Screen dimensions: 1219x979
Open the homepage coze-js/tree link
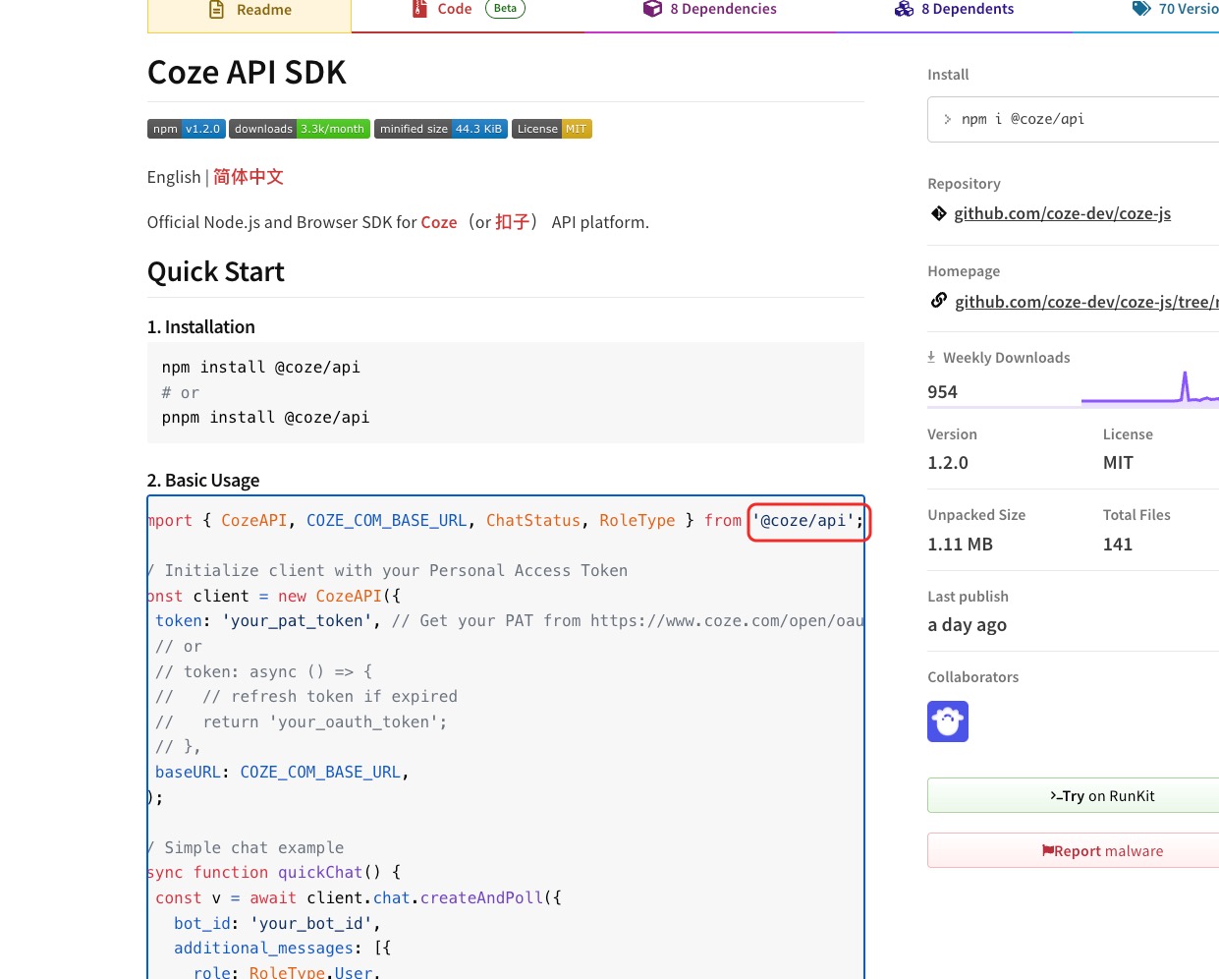[x=1086, y=302]
